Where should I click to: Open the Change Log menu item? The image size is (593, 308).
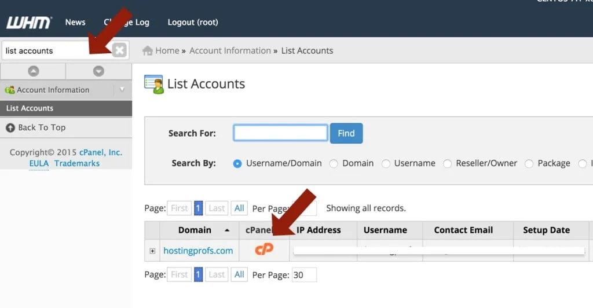tap(127, 23)
